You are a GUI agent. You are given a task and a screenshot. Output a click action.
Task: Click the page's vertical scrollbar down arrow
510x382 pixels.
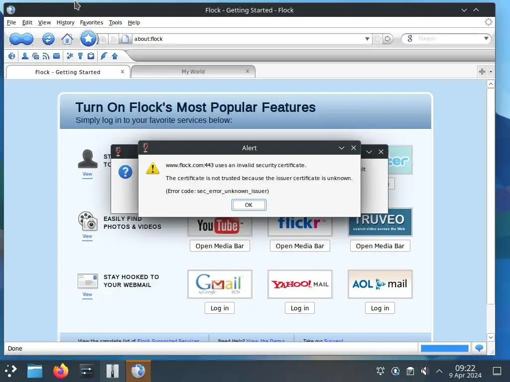coord(491,338)
